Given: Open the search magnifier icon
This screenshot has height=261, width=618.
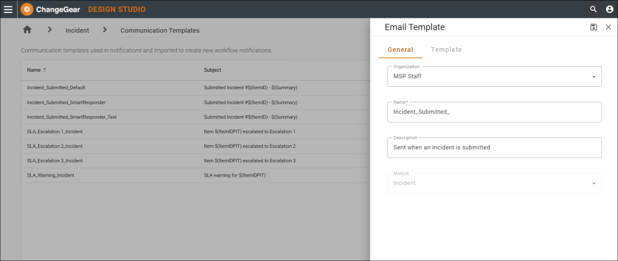Looking at the screenshot, I should [x=593, y=9].
